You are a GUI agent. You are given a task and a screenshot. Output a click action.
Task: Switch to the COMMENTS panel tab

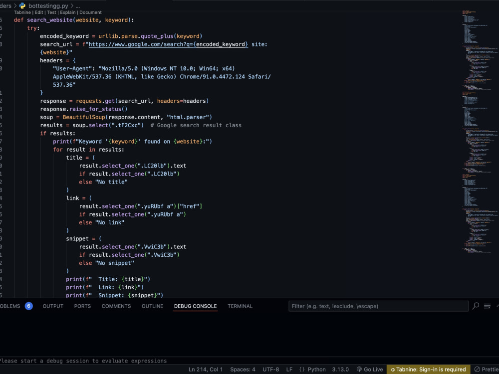point(116,306)
